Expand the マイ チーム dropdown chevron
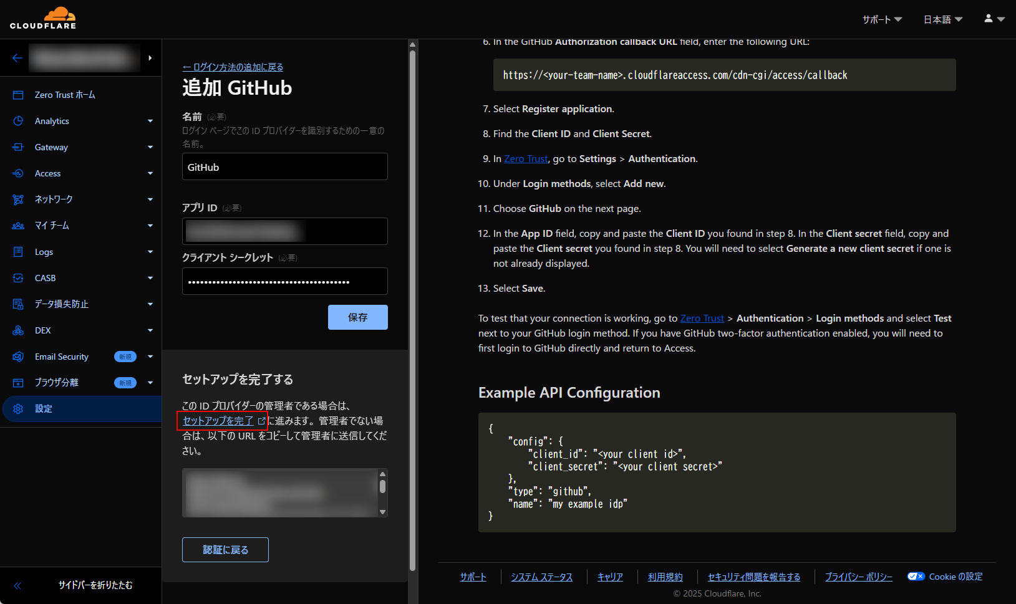1016x604 pixels. (x=150, y=226)
